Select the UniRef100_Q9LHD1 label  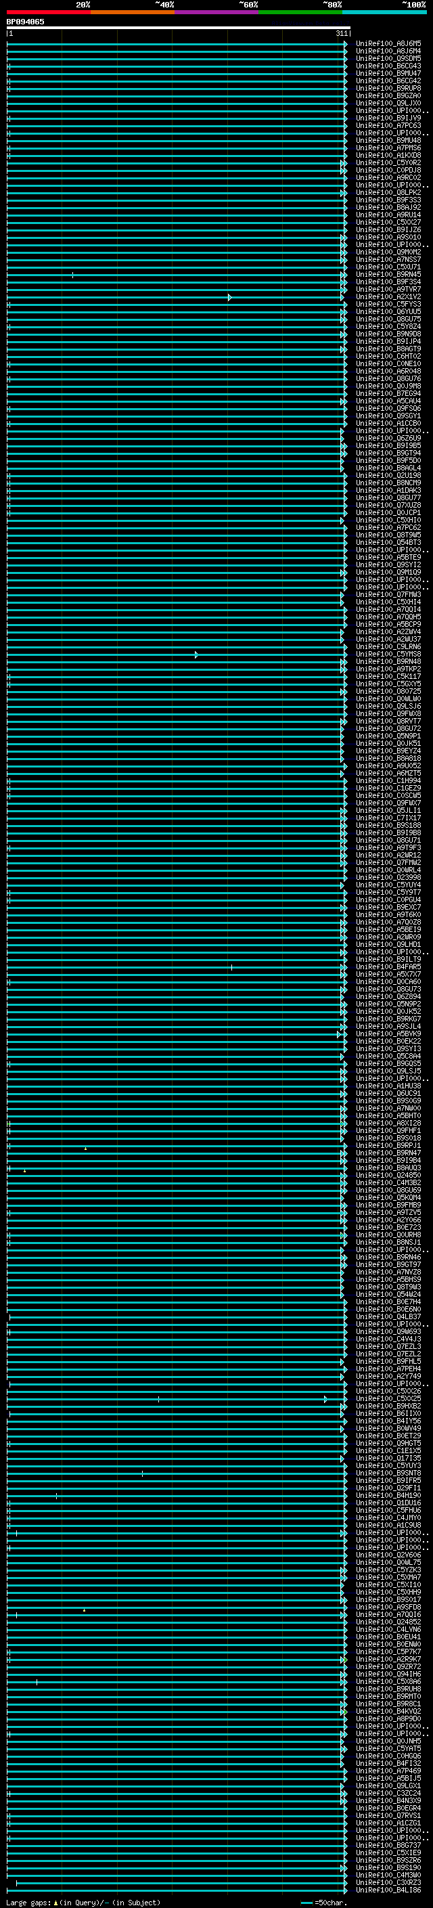pos(388,944)
